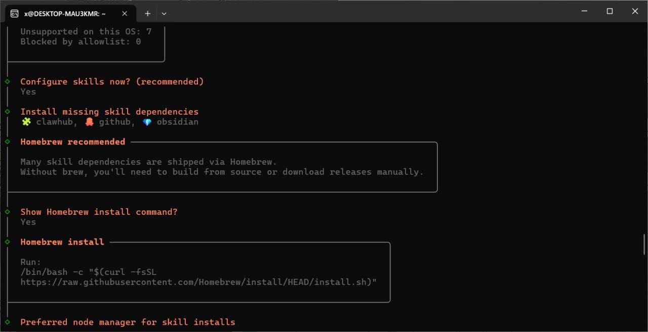This screenshot has height=332, width=648.
Task: Open a new tab with the plus button
Action: 147,14
